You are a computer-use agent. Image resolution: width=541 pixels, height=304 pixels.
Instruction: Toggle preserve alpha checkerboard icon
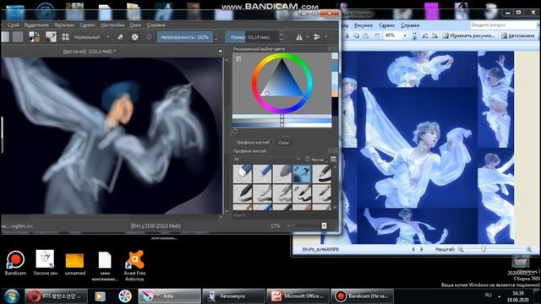pyautogui.click(x=135, y=37)
